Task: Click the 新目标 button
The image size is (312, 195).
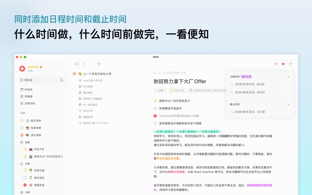Action: 38,80
